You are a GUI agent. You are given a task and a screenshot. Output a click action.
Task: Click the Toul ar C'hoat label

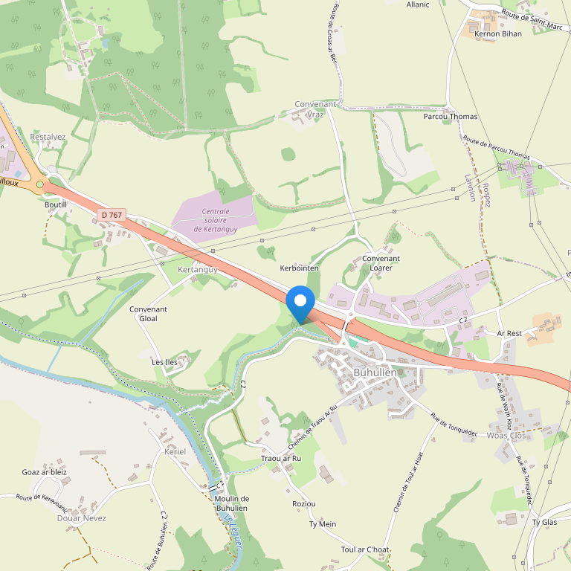click(x=365, y=549)
